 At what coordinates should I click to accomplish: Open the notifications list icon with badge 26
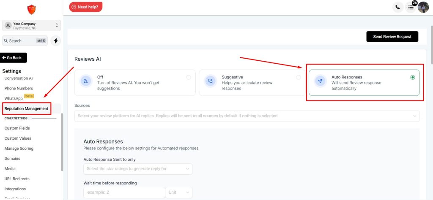411,8
